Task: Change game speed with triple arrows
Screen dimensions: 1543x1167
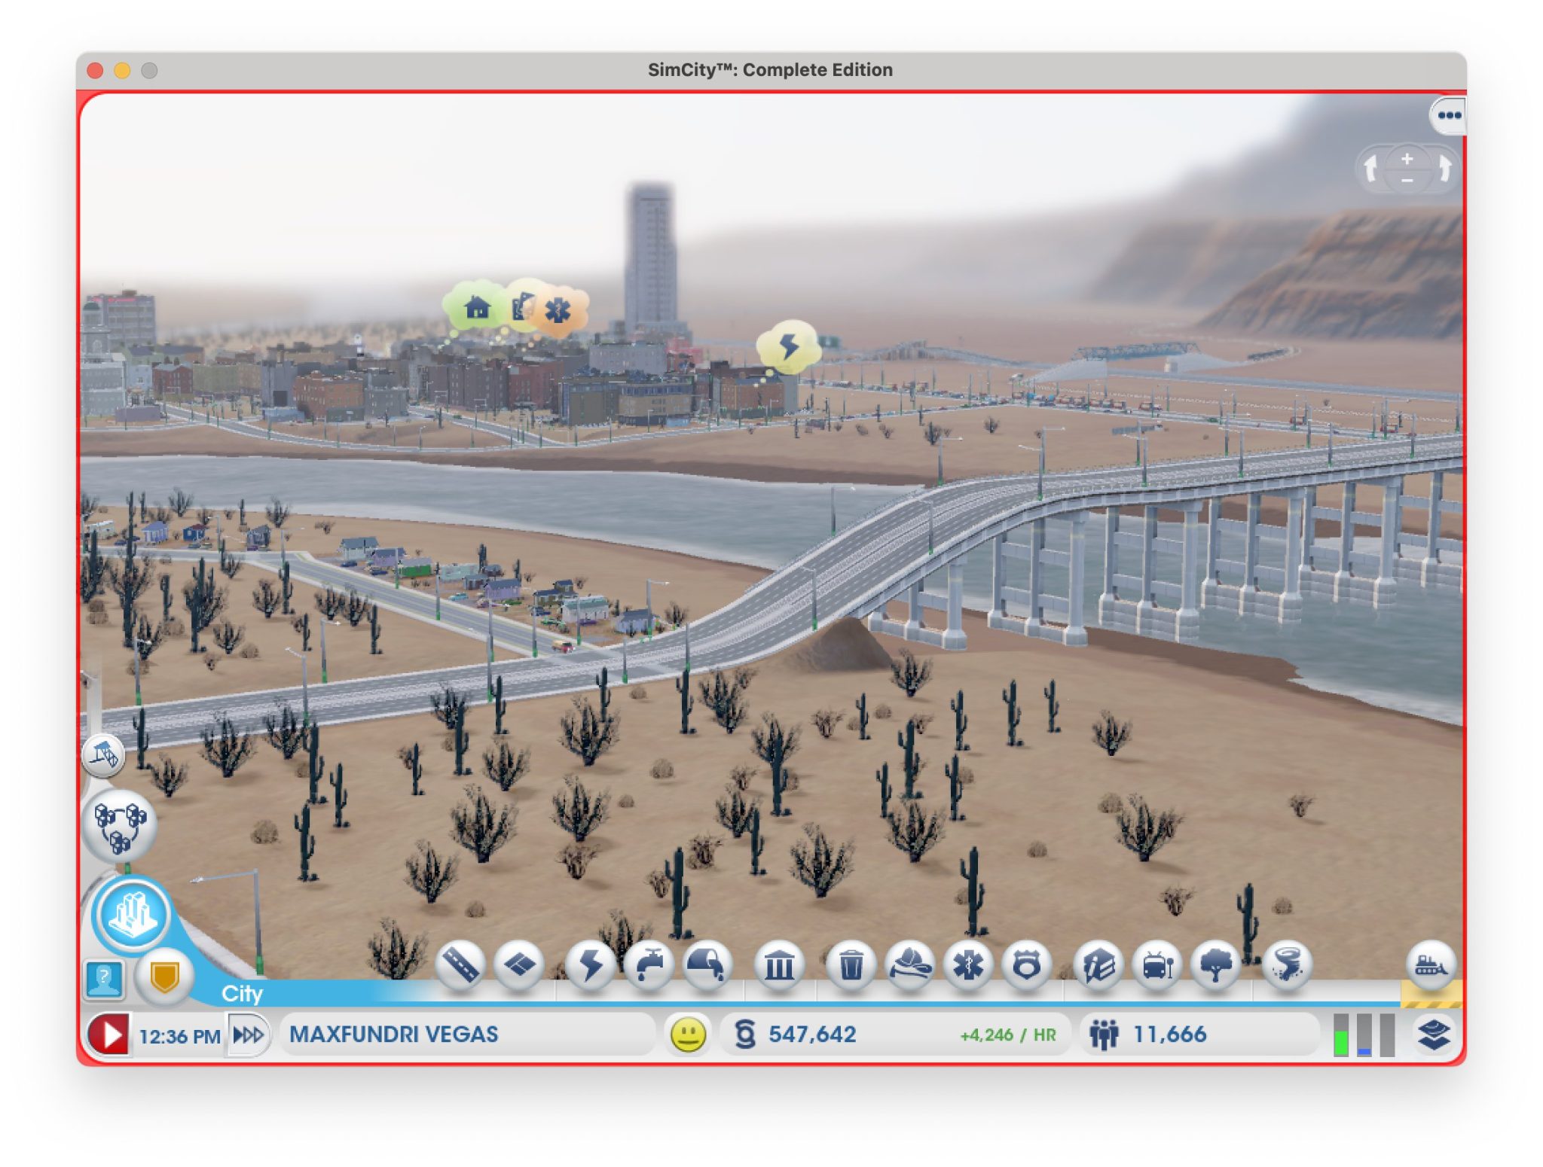Action: tap(249, 1035)
